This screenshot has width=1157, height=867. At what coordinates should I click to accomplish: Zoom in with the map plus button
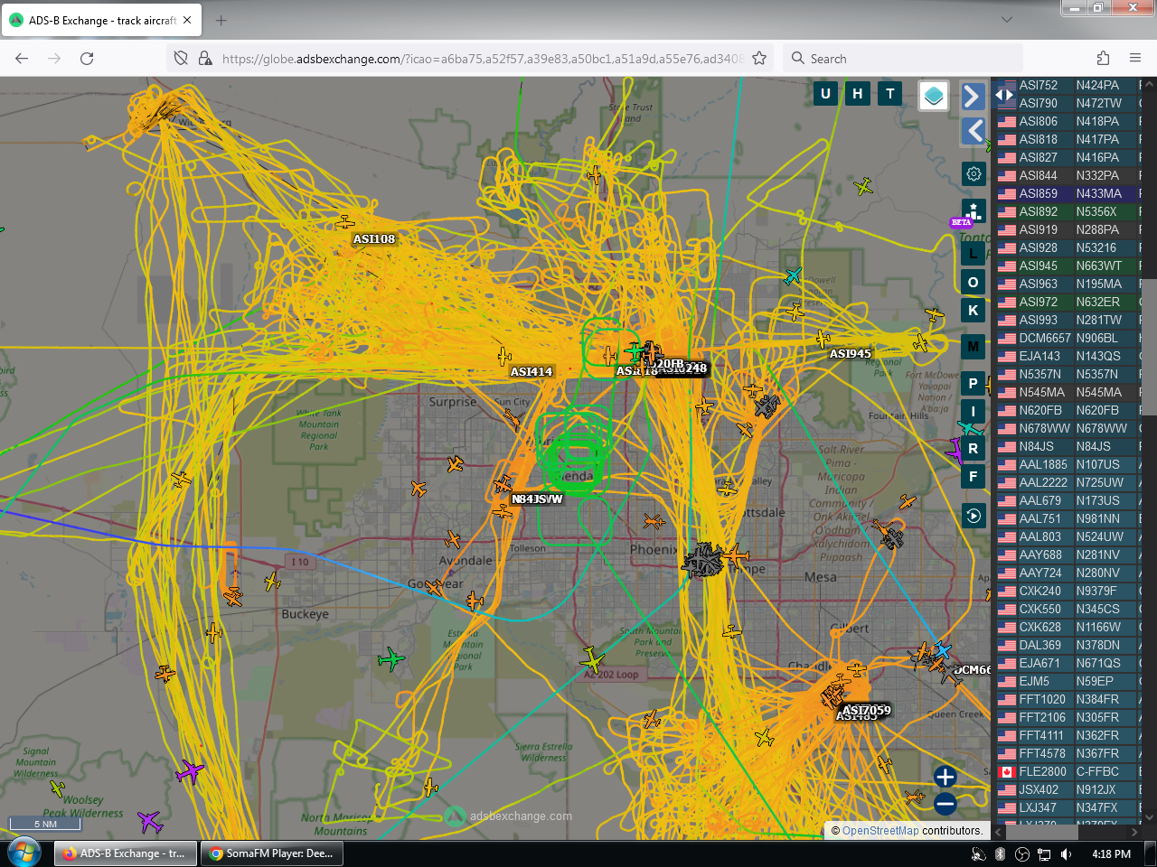(945, 777)
